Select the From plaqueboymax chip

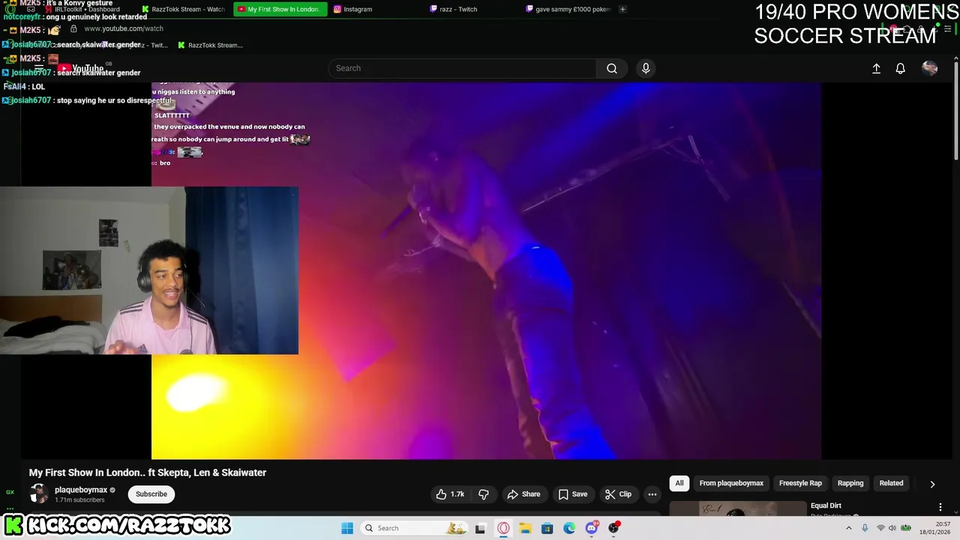click(731, 483)
